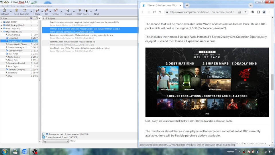Click the quick search text field containing VNS
275x155 pixels.
tap(103, 141)
